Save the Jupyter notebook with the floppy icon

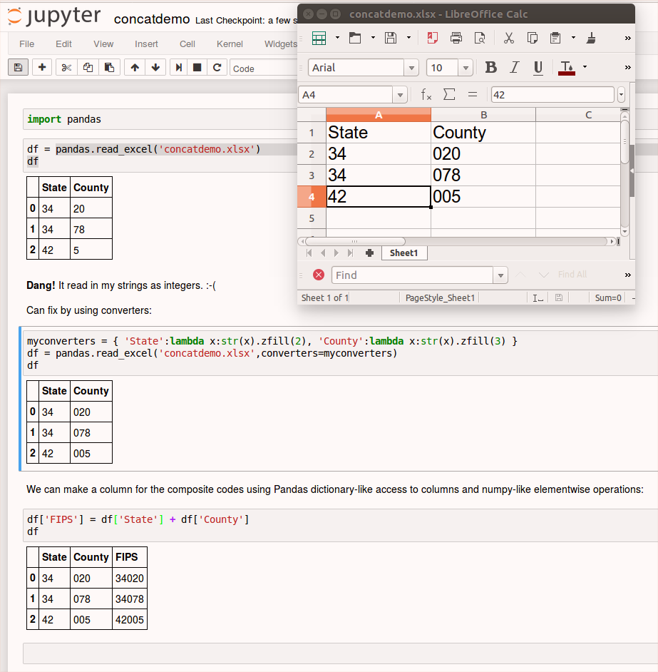pos(18,68)
